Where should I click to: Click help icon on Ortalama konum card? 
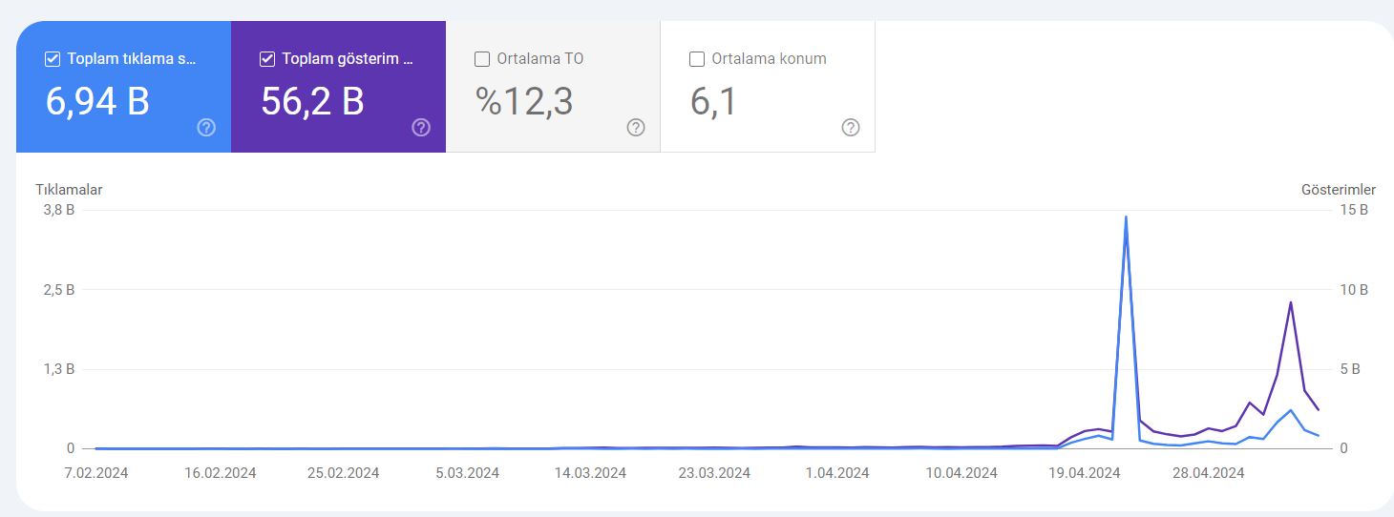[851, 128]
